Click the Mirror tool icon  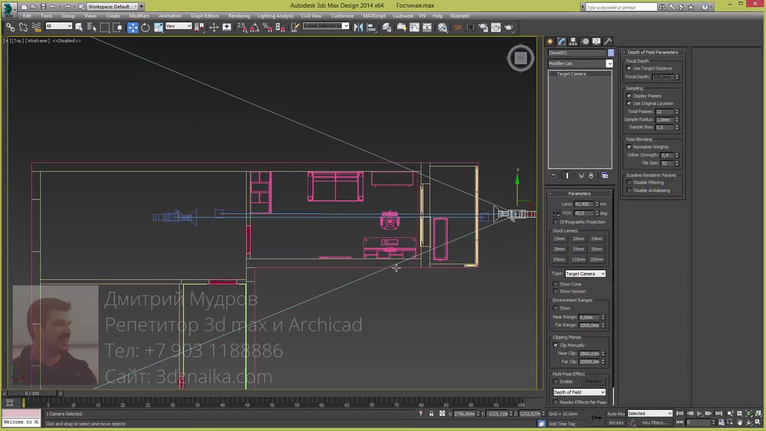(358, 27)
